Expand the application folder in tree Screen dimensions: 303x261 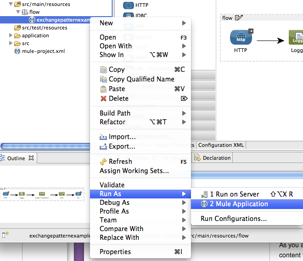[x=11, y=35]
